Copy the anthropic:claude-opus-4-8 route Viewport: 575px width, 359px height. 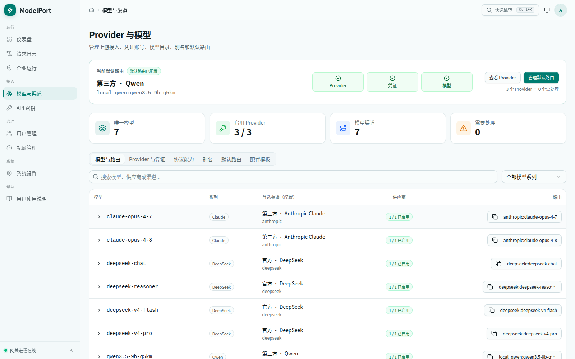tap(524, 240)
